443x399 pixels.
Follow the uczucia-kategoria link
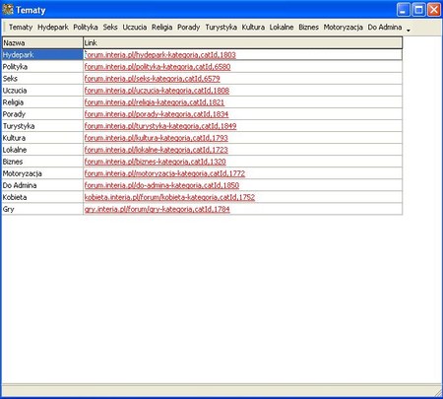(157, 91)
